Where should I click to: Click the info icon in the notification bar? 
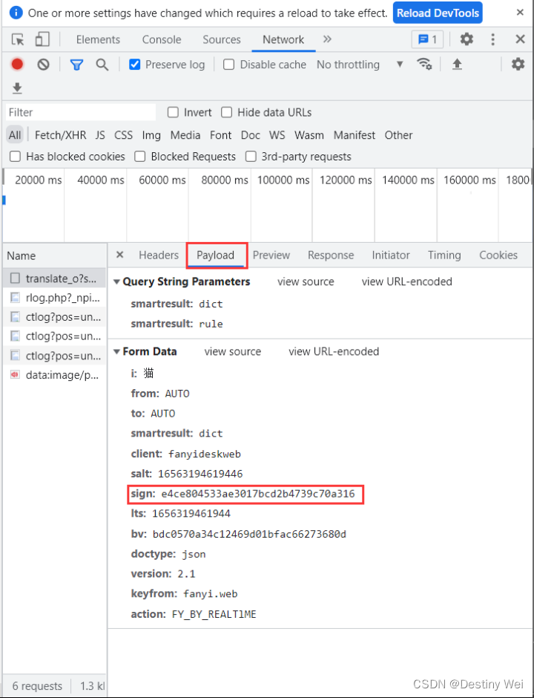pos(16,13)
